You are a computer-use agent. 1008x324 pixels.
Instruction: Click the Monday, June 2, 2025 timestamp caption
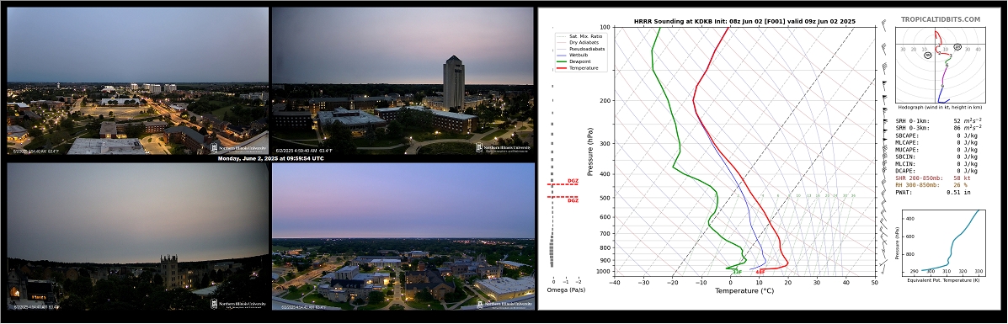pyautogui.click(x=270, y=158)
